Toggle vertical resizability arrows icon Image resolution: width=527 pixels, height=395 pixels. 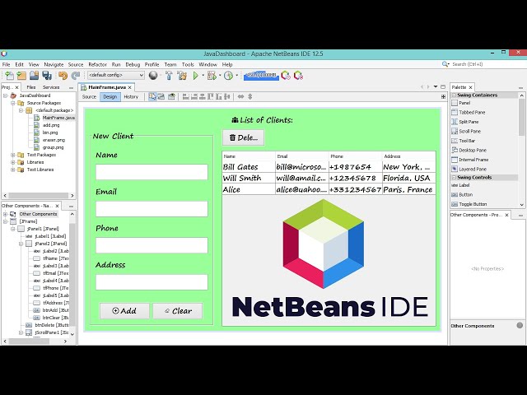[250, 97]
